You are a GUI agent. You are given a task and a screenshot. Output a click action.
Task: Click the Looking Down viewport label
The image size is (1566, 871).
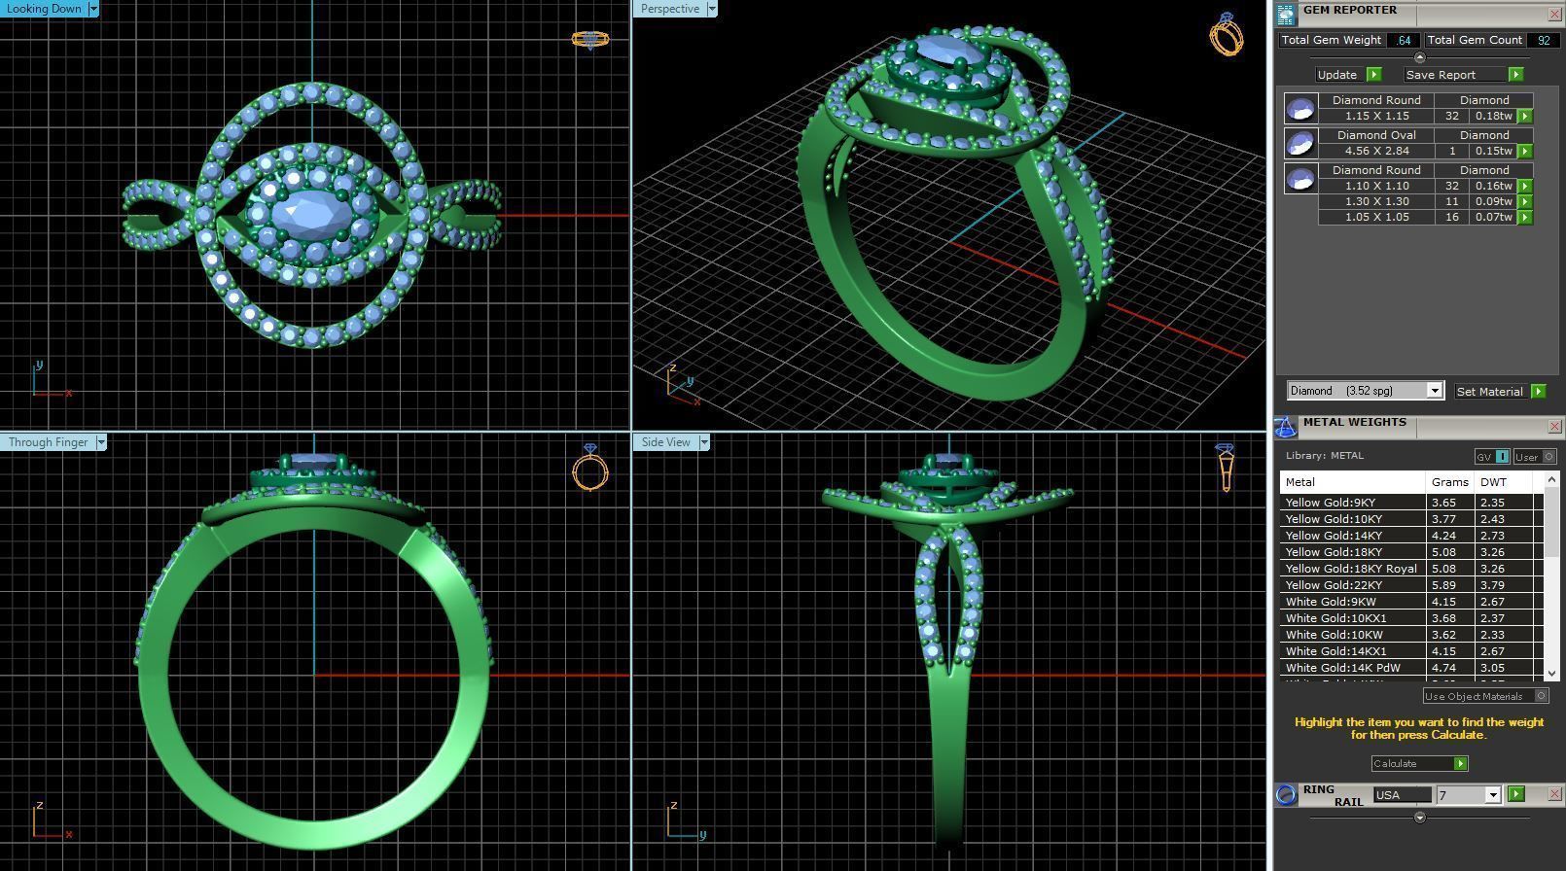pyautogui.click(x=44, y=9)
